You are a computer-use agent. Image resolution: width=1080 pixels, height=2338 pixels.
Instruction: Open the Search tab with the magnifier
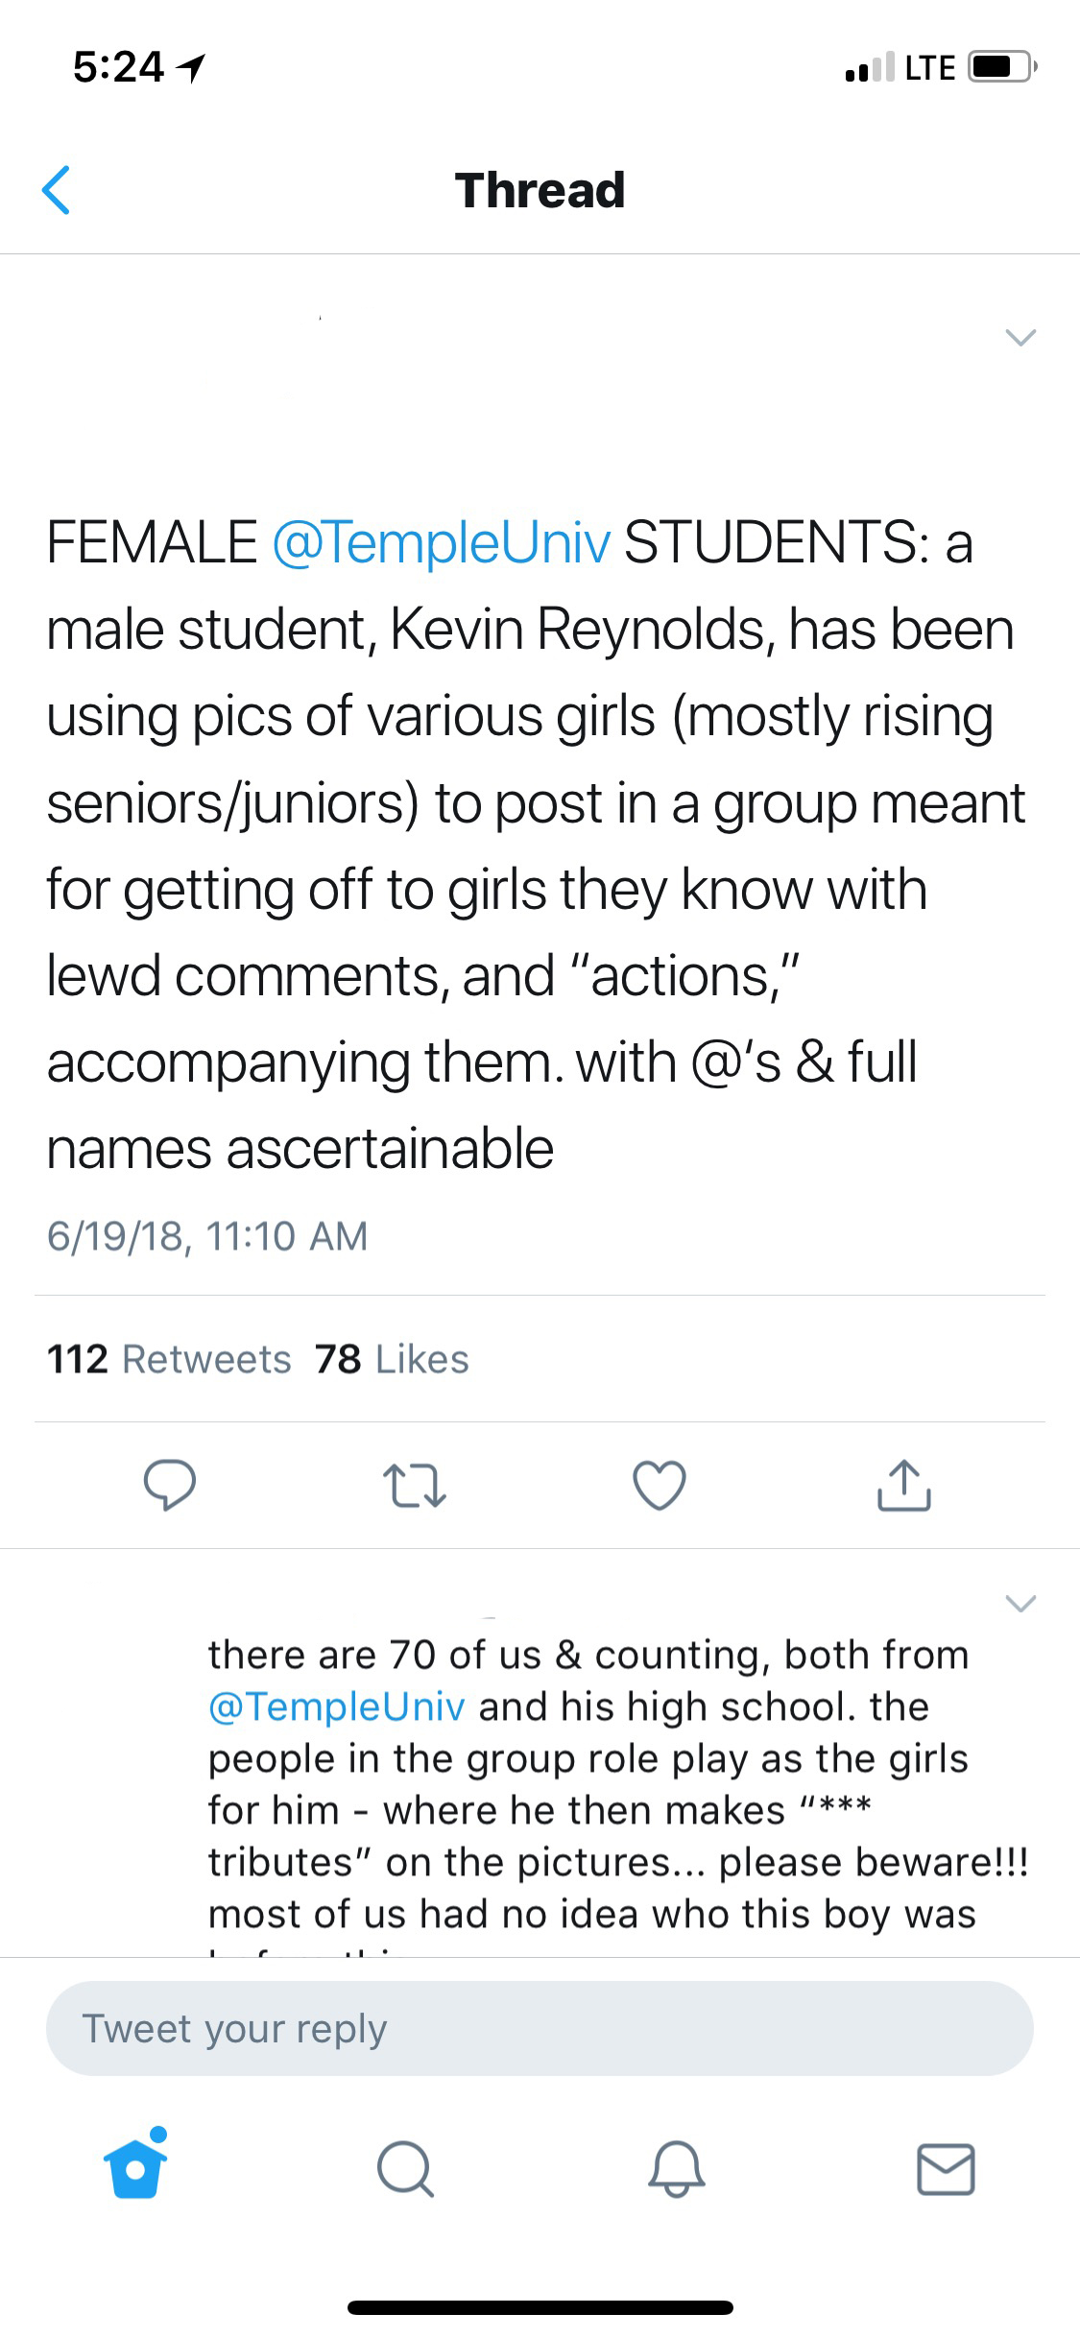click(x=405, y=2169)
